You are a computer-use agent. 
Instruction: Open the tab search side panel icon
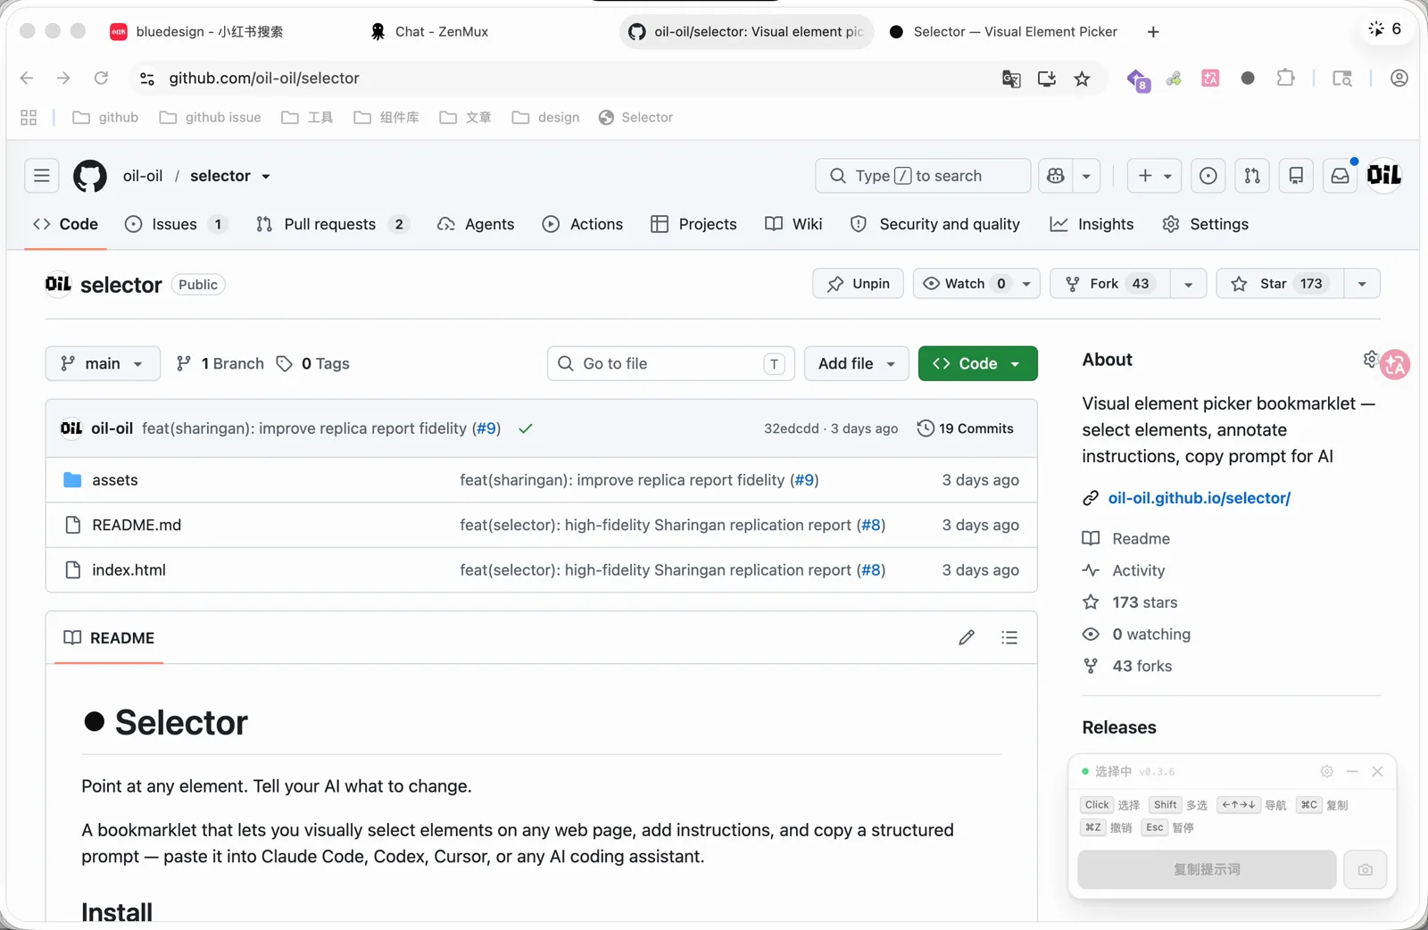point(1342,78)
